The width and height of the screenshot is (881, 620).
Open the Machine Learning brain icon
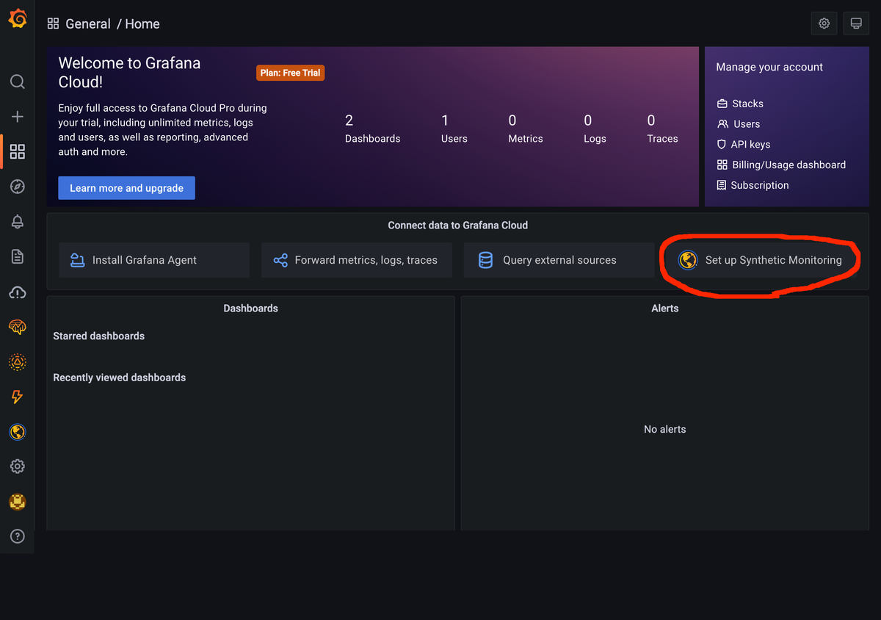pyautogui.click(x=18, y=327)
